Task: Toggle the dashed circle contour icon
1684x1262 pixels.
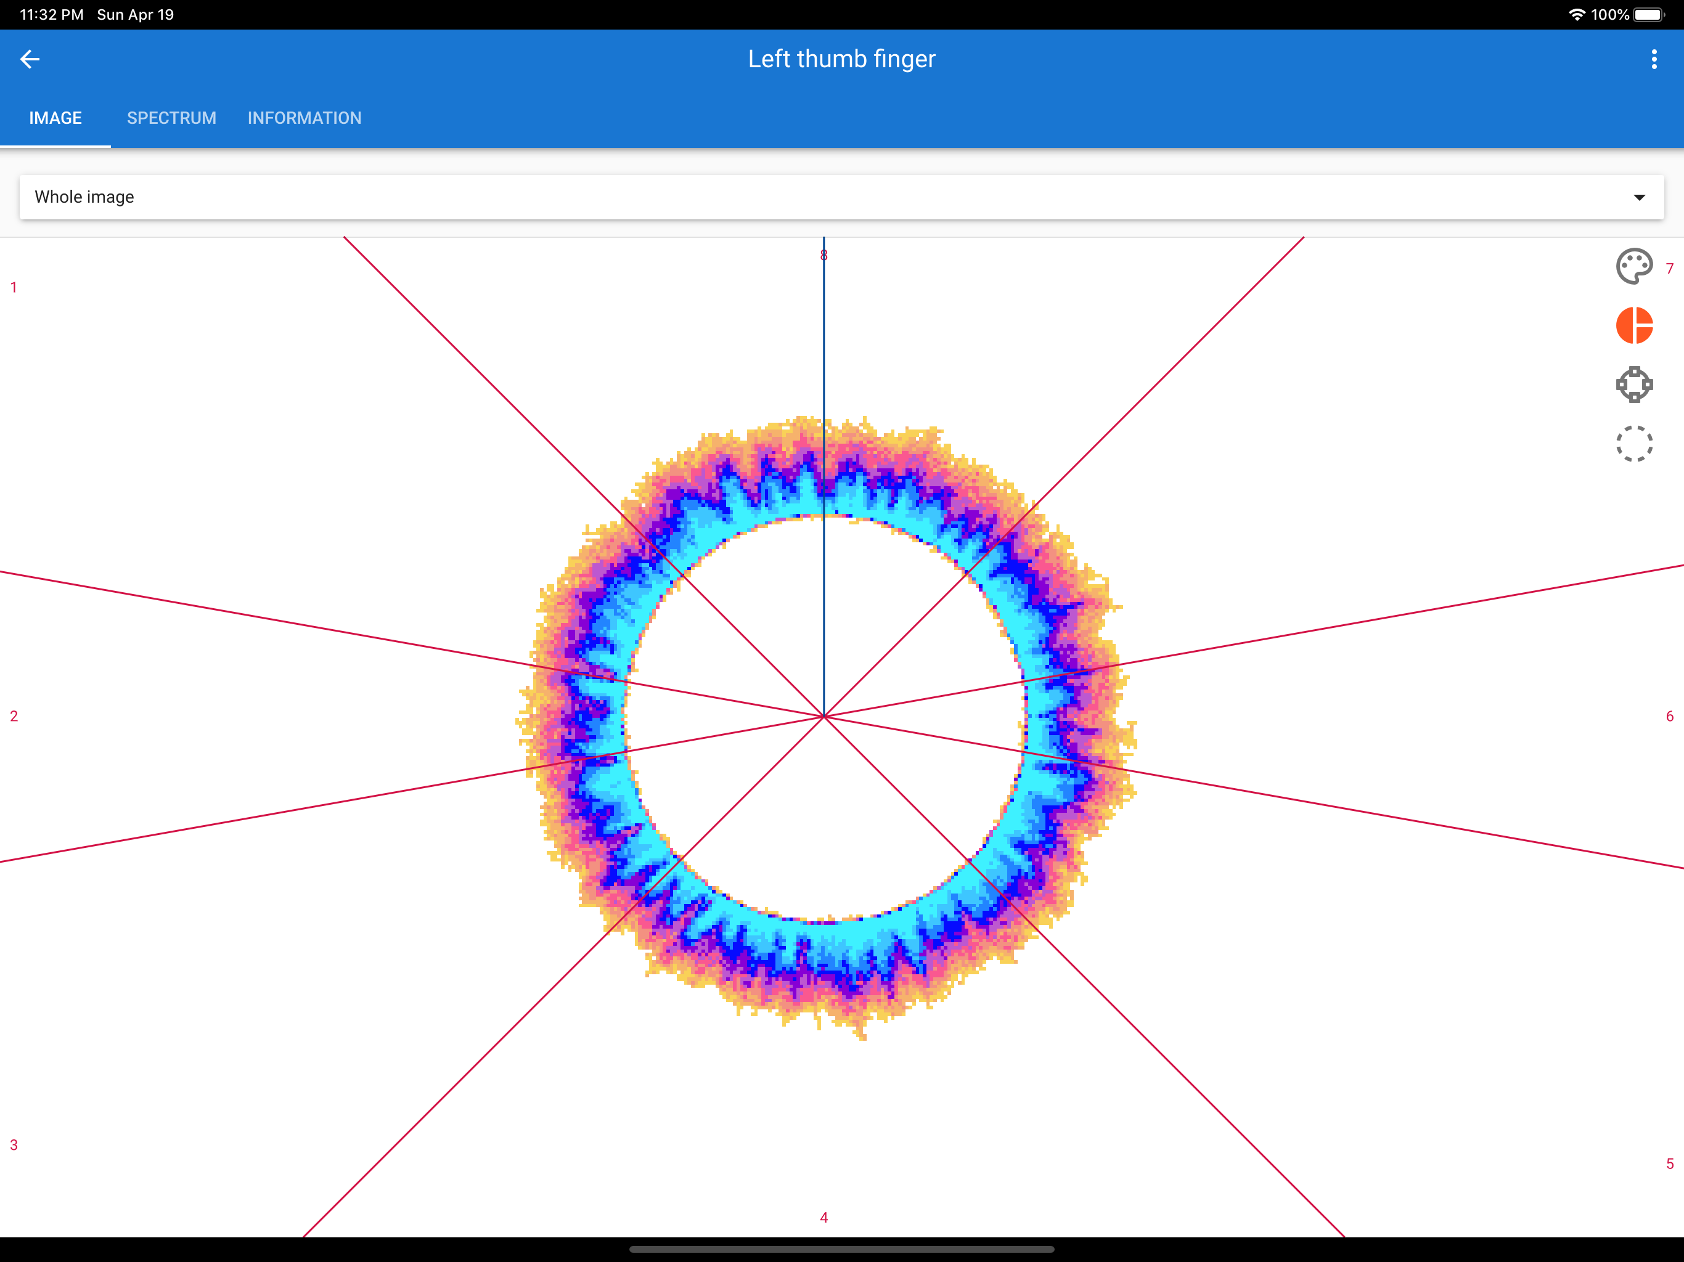Action: (x=1633, y=444)
